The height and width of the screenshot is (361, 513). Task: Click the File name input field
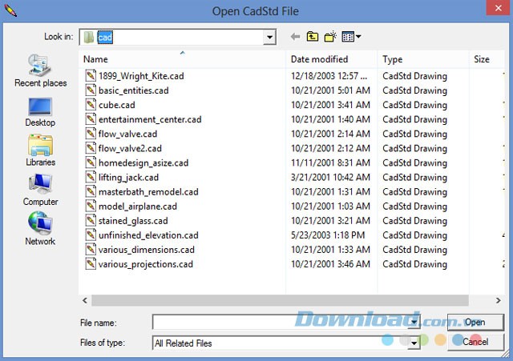(x=280, y=323)
